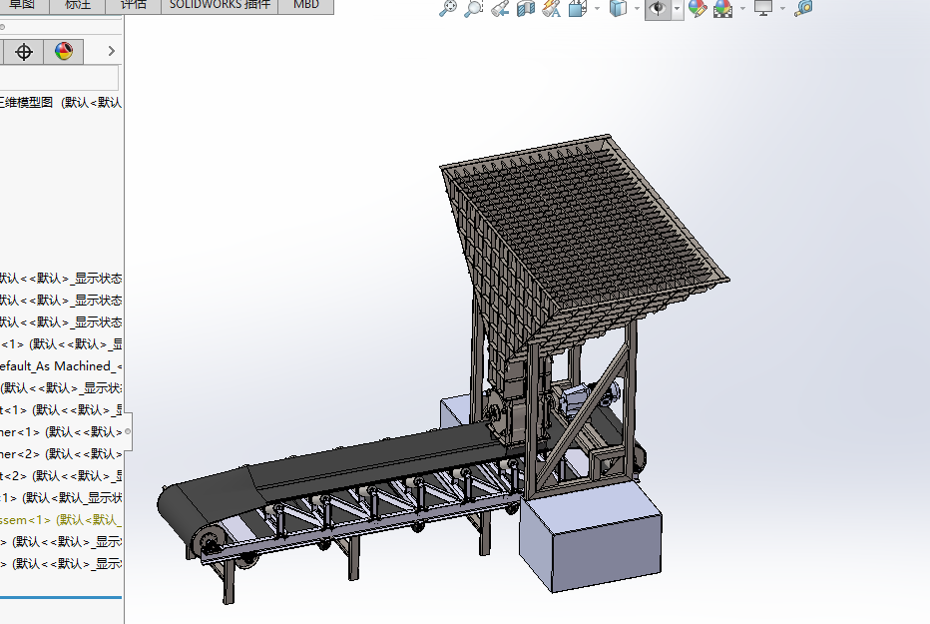This screenshot has width=930, height=624.
Task: Activate the Section View tool
Action: [526, 9]
